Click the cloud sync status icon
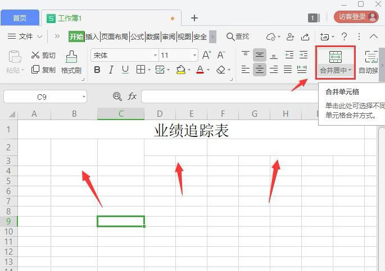The width and height of the screenshot is (385, 271). point(271,37)
